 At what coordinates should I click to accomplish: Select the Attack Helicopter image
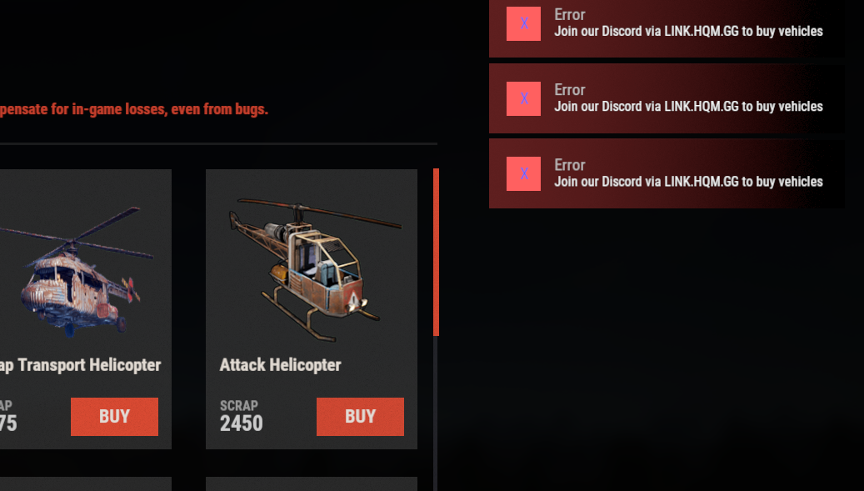314,269
